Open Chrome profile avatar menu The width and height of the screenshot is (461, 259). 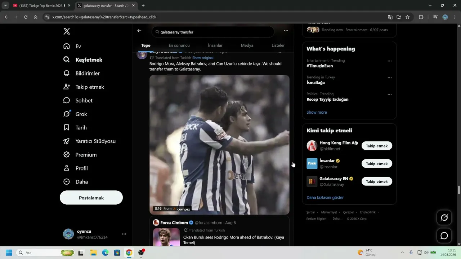(x=445, y=17)
